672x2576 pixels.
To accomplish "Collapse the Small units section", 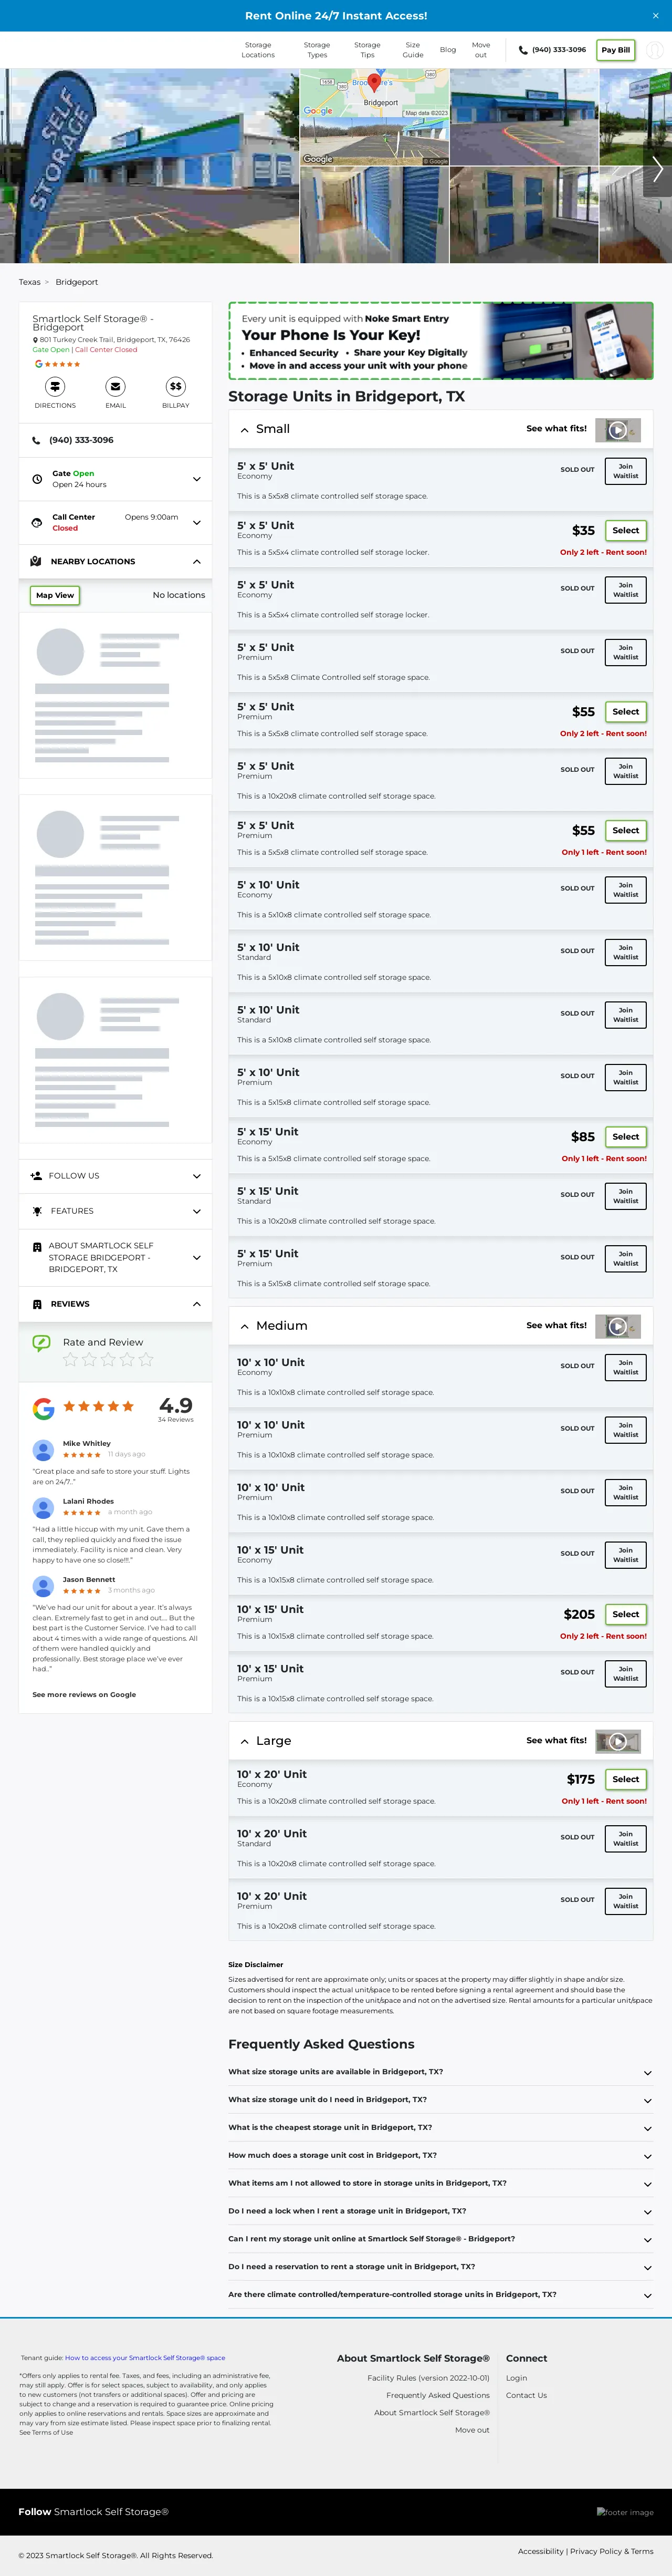I will (245, 429).
